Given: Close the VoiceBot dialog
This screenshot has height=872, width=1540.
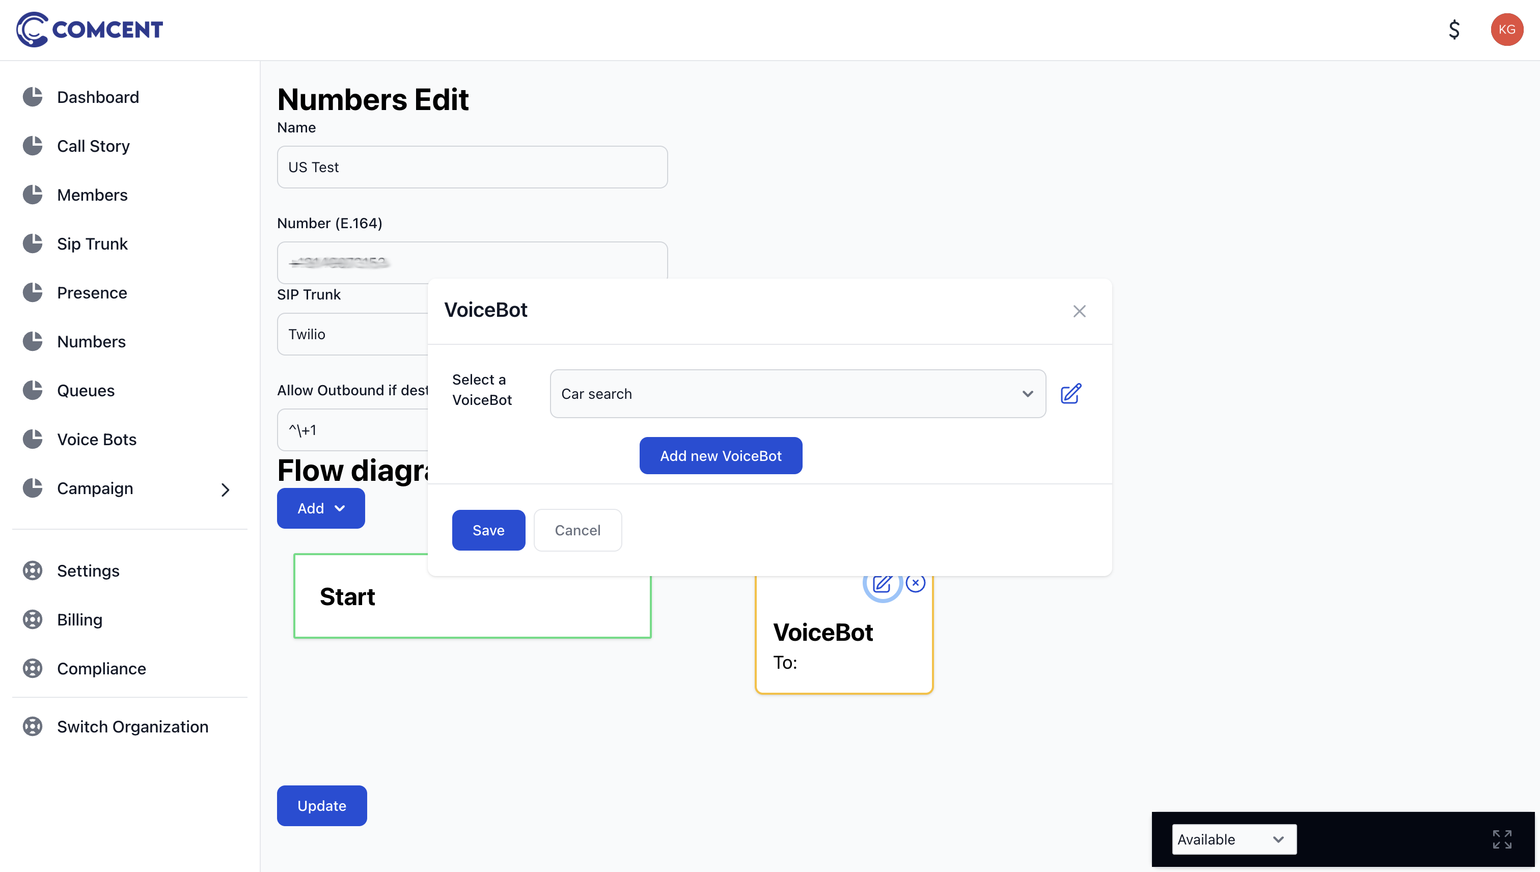Looking at the screenshot, I should tap(1079, 311).
